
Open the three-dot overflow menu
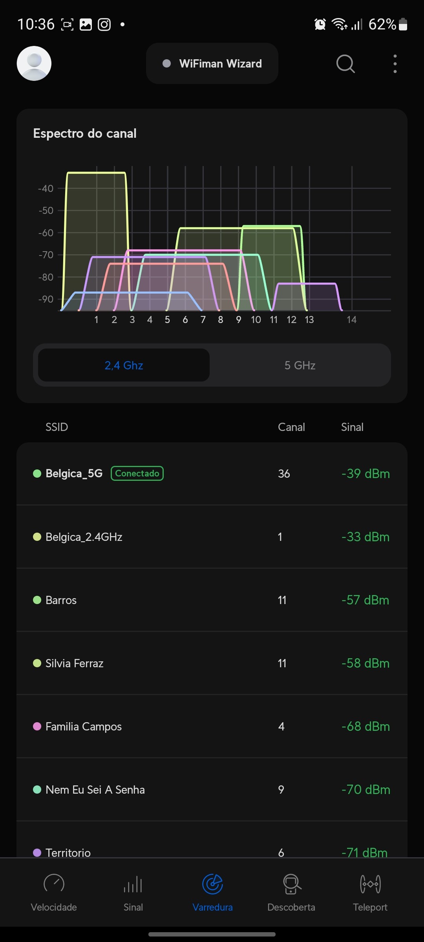395,64
